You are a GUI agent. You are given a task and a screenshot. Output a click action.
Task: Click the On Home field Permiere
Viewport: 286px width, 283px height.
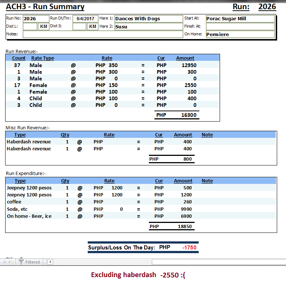point(240,34)
